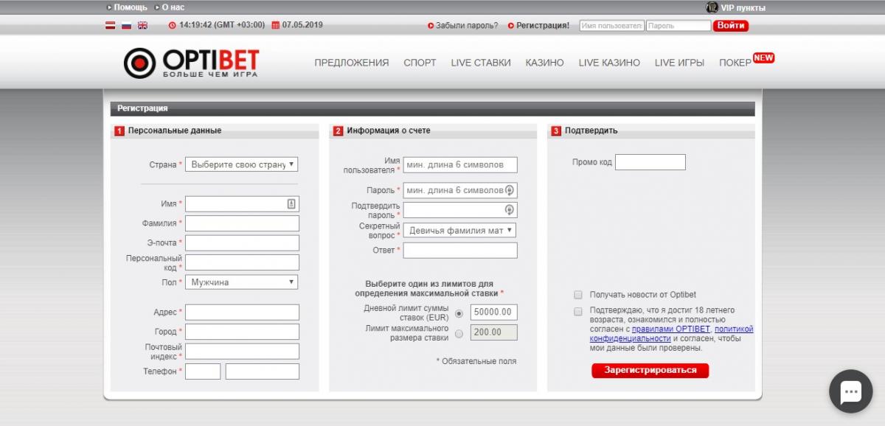Click the Персональный код field
The height and width of the screenshot is (426, 885).
click(242, 262)
